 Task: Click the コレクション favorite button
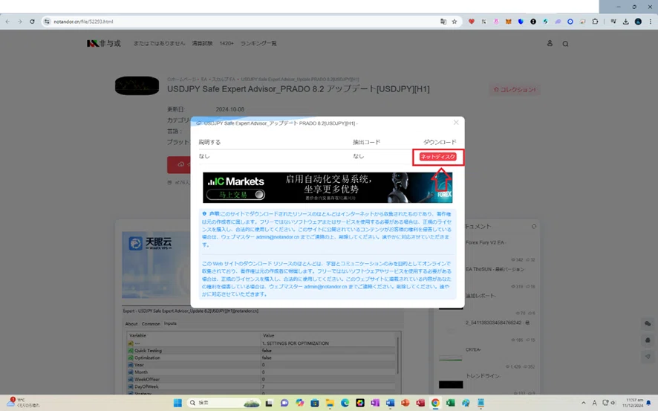pos(515,89)
